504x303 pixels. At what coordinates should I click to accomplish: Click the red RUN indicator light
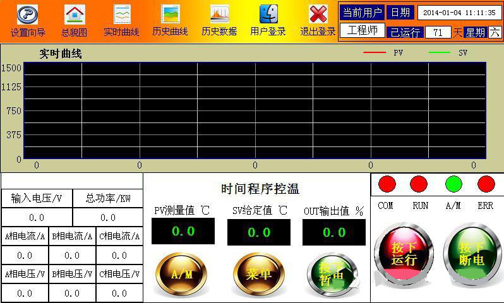(419, 184)
